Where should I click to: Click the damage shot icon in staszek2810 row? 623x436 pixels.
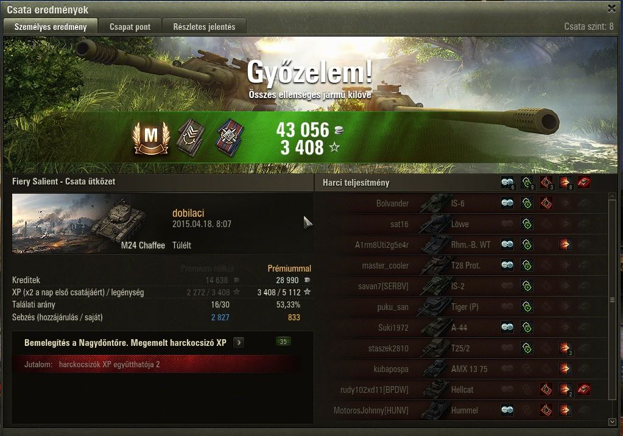pos(565,348)
